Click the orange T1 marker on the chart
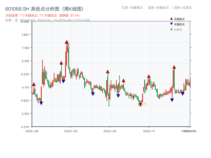 [x=141, y=104]
